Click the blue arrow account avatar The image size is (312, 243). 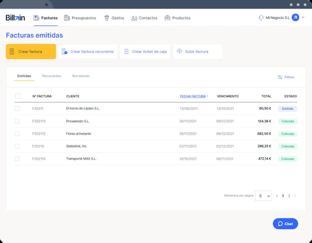click(295, 18)
